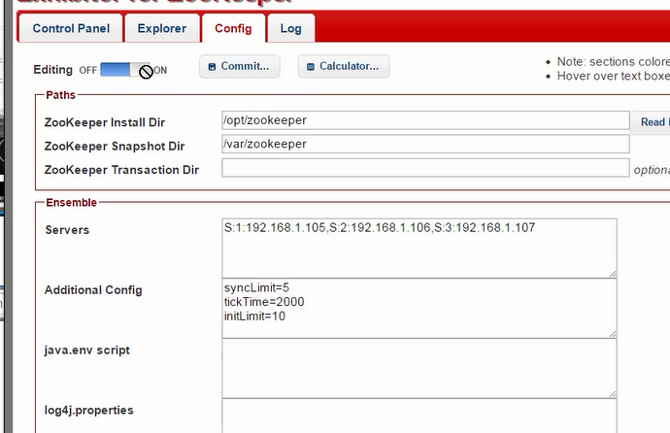Click the OFF label of Editing switch
Viewport: 670px width, 433px height.
click(x=88, y=70)
